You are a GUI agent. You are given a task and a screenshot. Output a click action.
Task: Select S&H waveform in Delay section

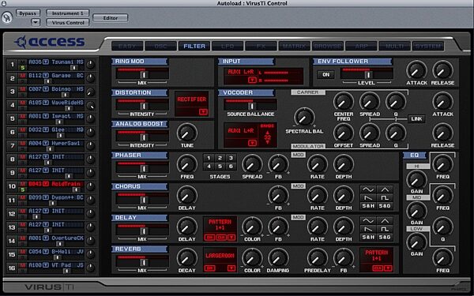[x=368, y=237]
